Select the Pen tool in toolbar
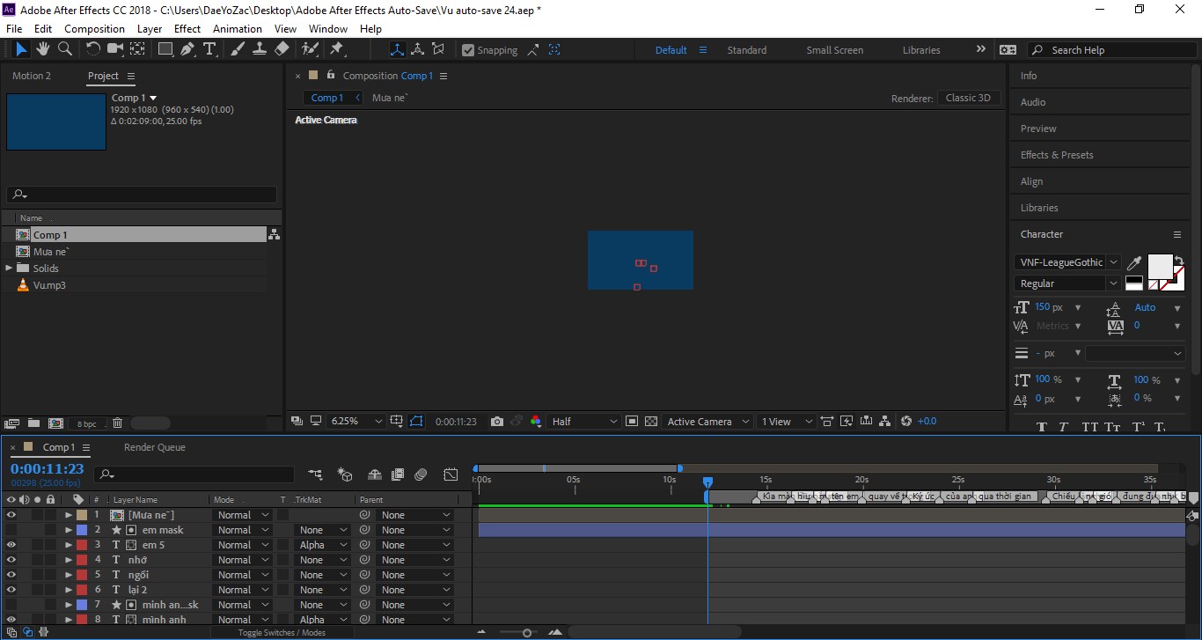The image size is (1202, 640). click(x=187, y=49)
